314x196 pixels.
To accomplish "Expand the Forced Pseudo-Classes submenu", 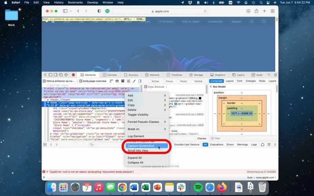I will 147,122.
